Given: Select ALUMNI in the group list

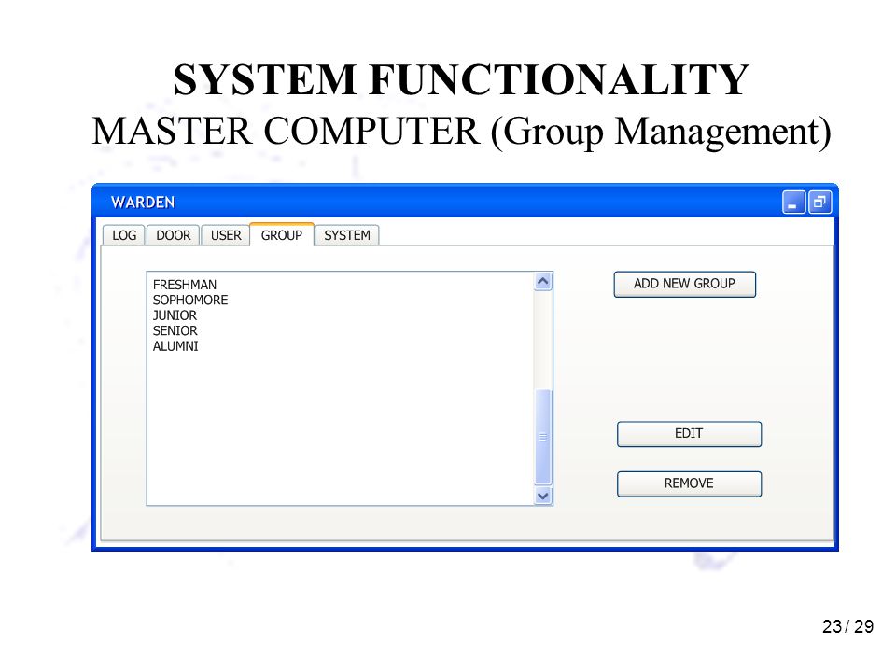Looking at the screenshot, I should coord(175,346).
